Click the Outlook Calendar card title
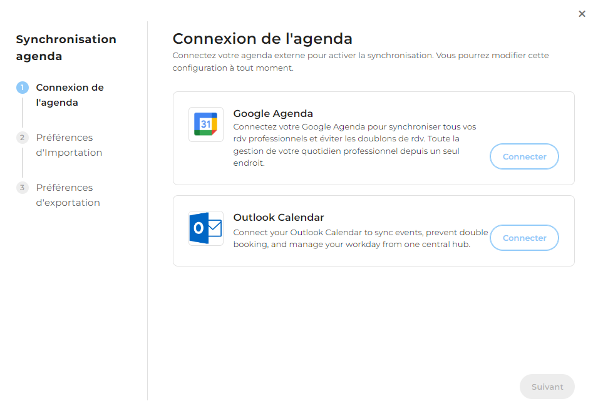 [x=279, y=217]
